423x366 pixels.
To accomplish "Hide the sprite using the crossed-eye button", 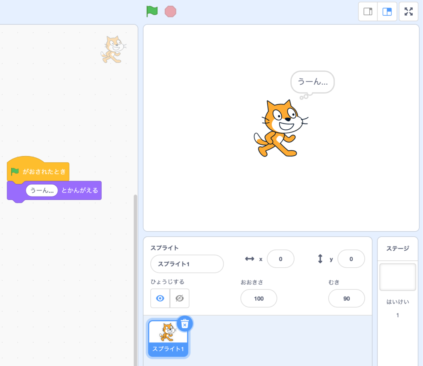I will click(x=179, y=298).
